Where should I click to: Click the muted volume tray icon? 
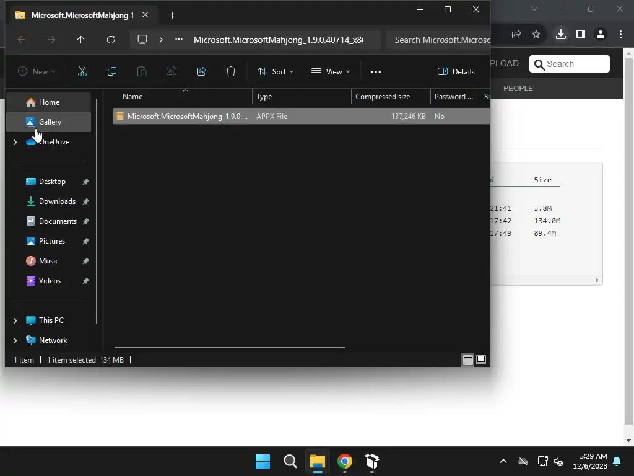[558, 461]
